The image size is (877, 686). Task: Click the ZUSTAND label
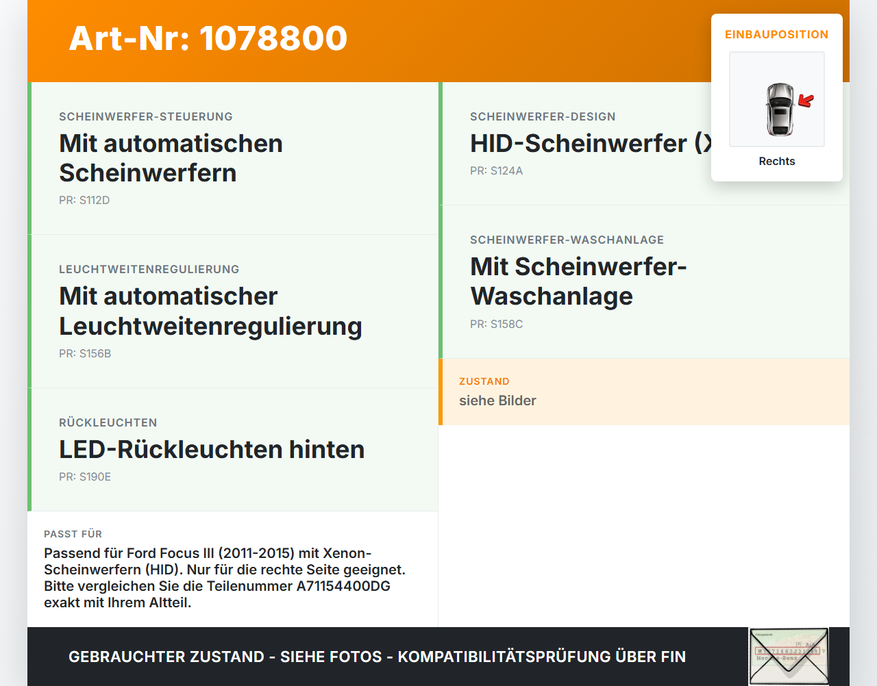[x=484, y=382]
